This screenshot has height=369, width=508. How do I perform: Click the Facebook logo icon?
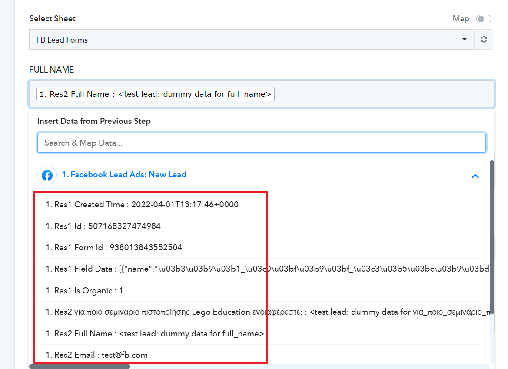tap(47, 175)
